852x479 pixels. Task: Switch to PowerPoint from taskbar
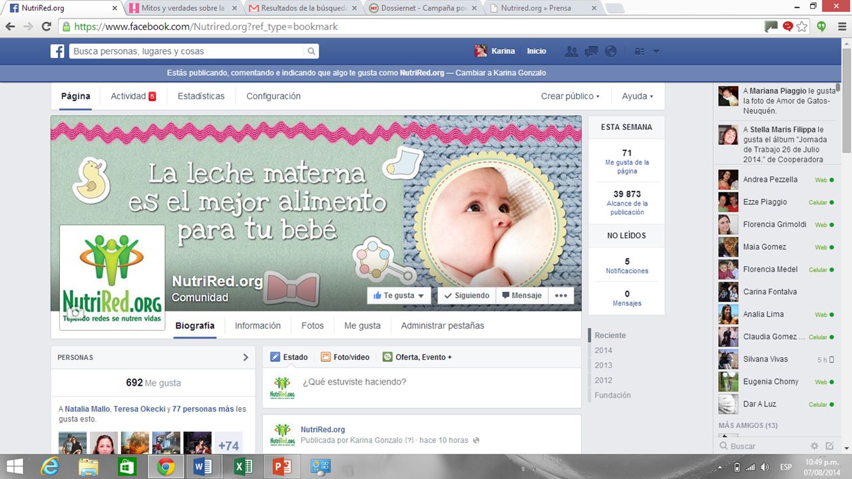coord(282,467)
